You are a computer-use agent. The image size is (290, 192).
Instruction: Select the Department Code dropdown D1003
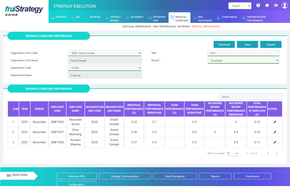[105, 68]
